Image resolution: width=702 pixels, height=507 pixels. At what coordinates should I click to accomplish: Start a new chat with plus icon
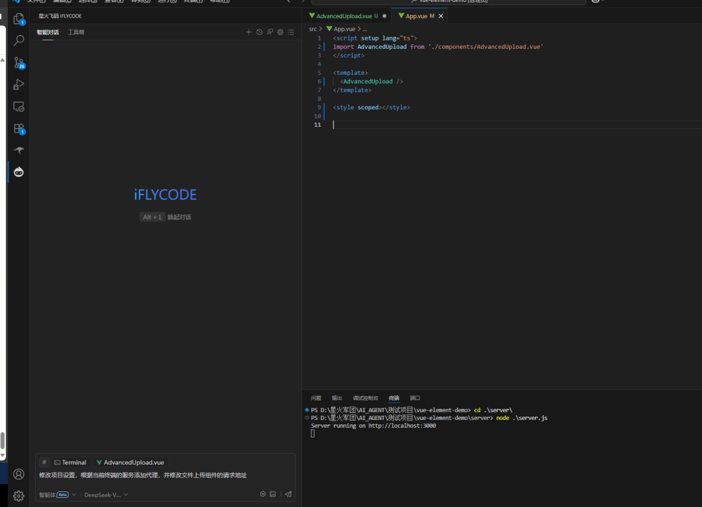pyautogui.click(x=248, y=32)
